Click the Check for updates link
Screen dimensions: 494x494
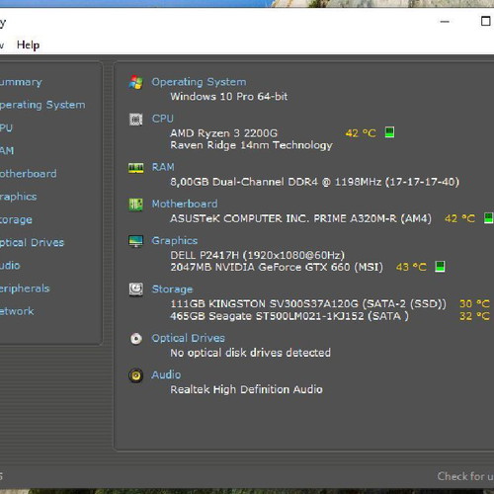[465, 476]
